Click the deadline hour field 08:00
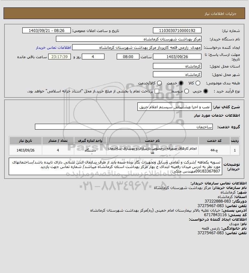 coord(128,57)
